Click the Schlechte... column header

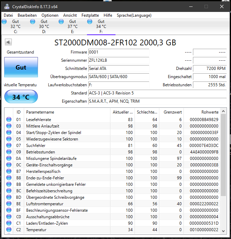147,112
